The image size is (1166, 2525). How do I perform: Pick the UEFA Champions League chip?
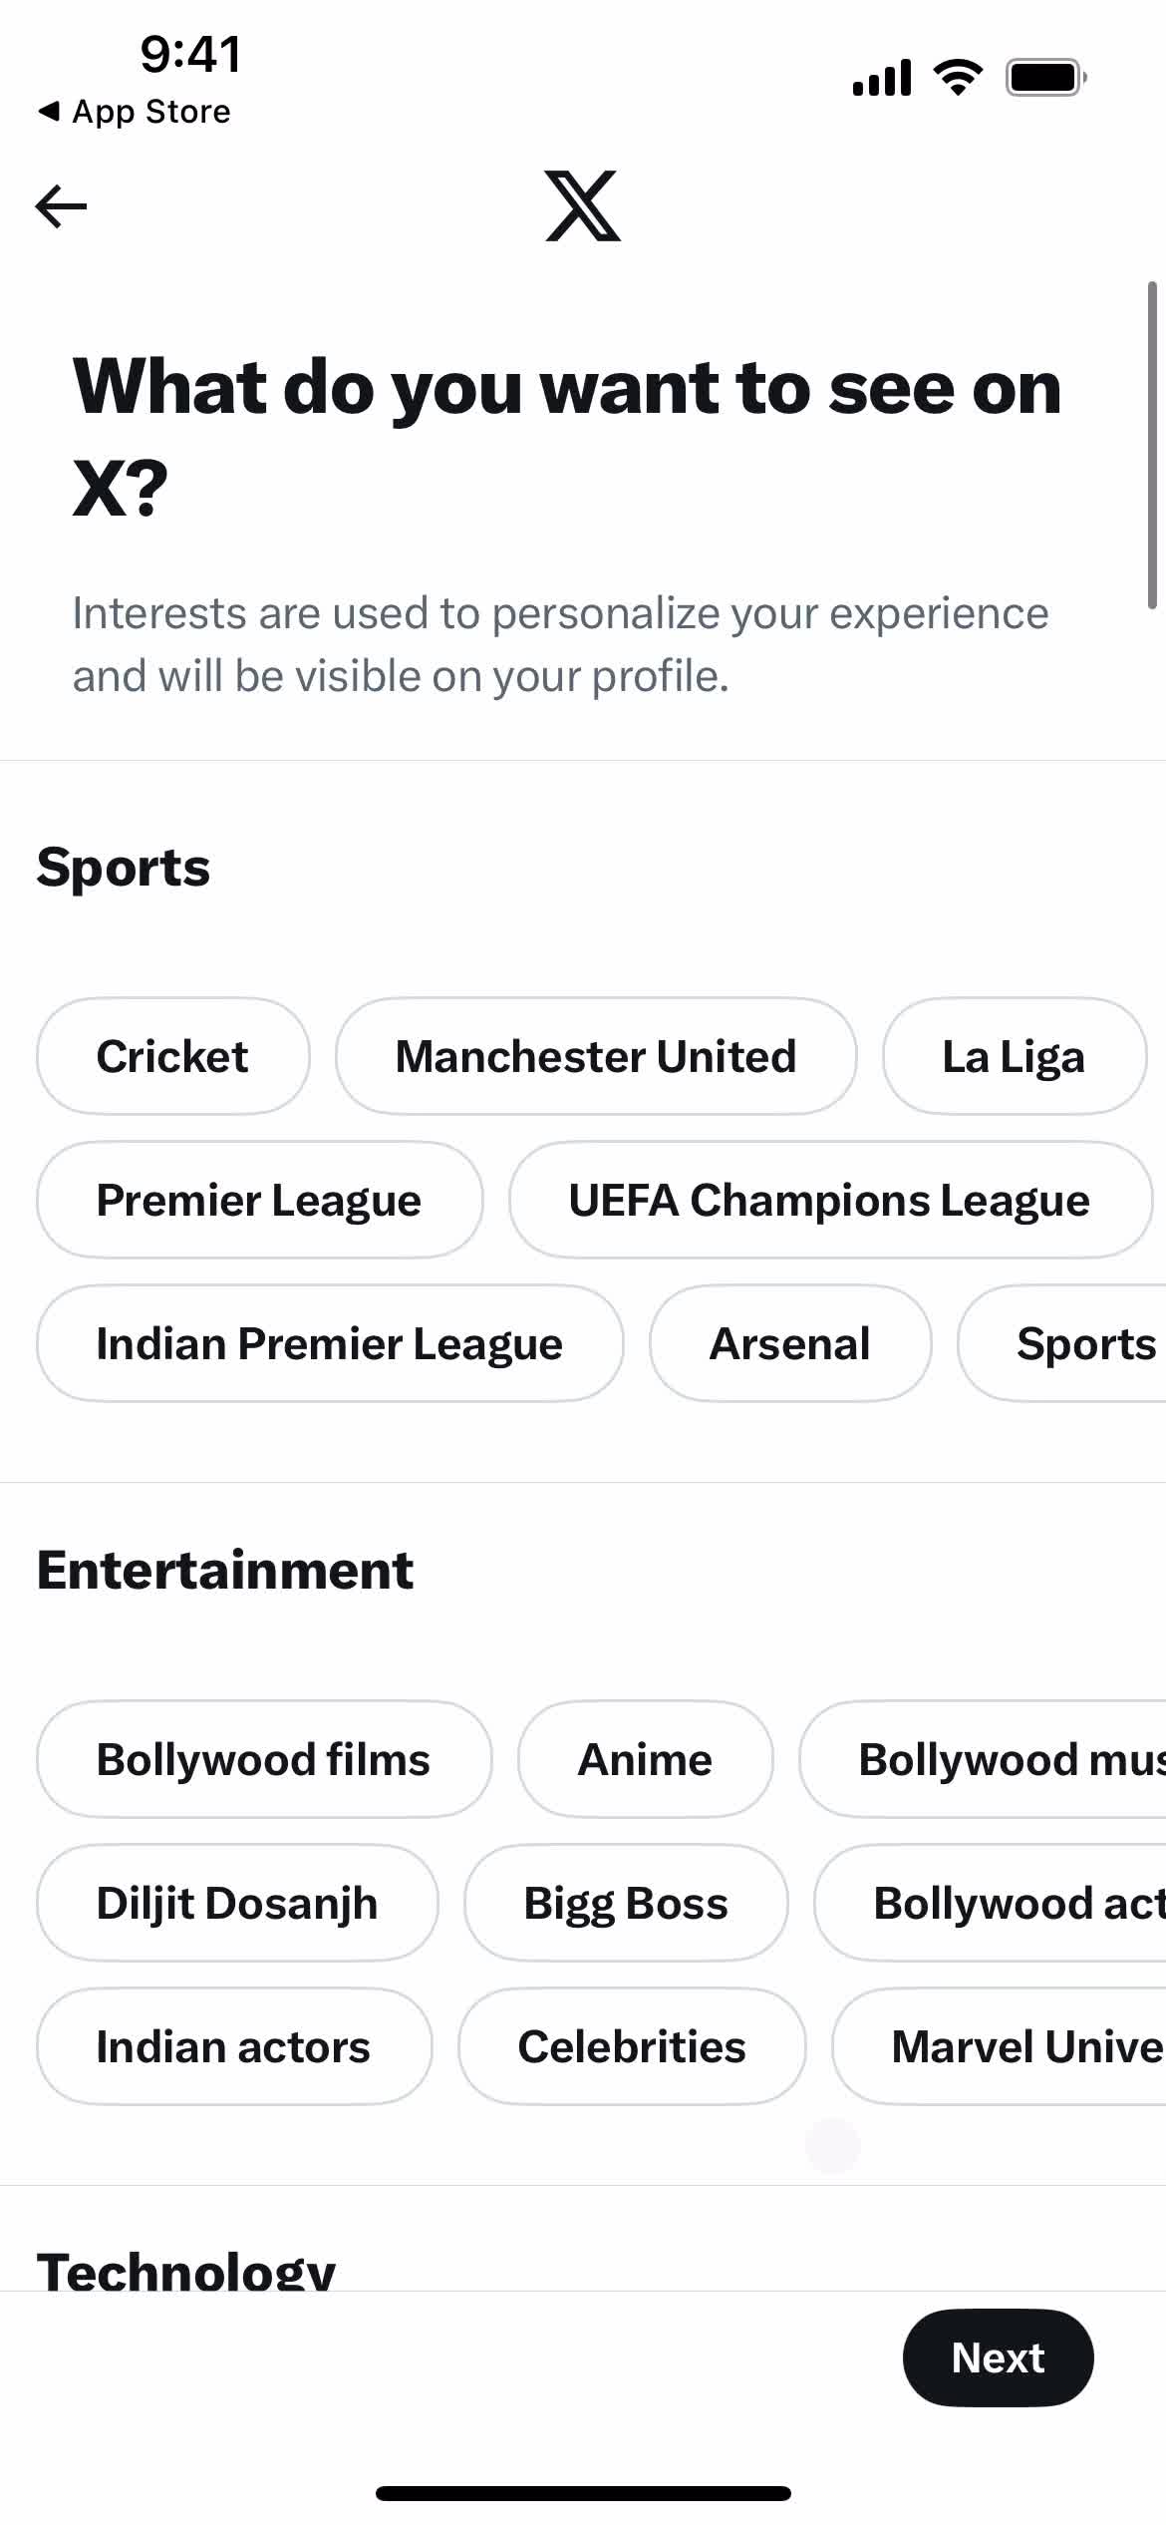(829, 1200)
